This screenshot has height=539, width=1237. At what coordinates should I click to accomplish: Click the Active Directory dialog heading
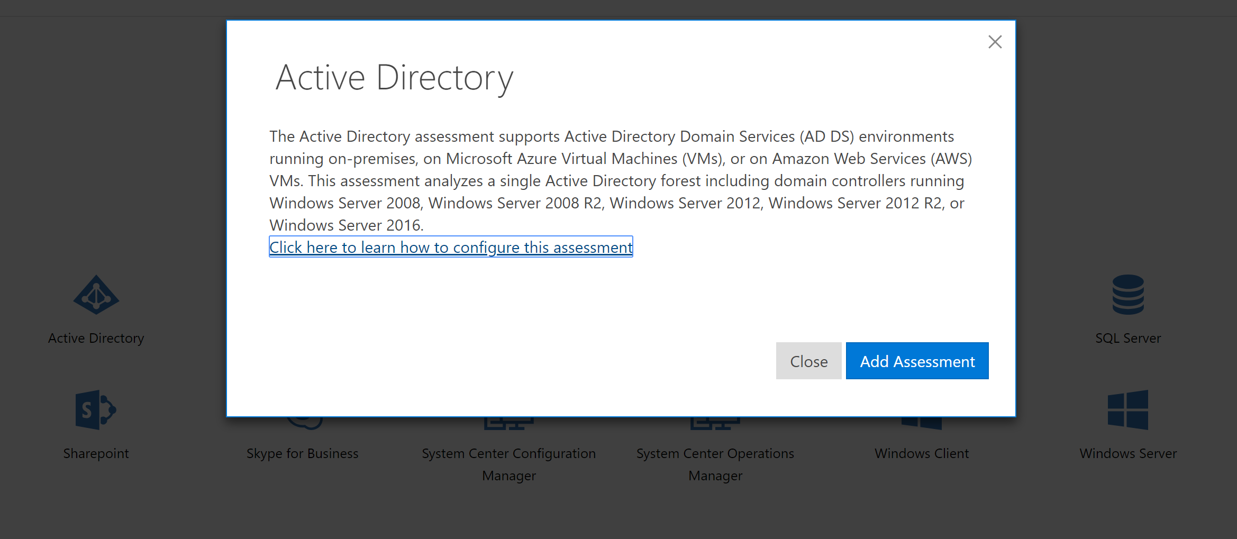394,78
